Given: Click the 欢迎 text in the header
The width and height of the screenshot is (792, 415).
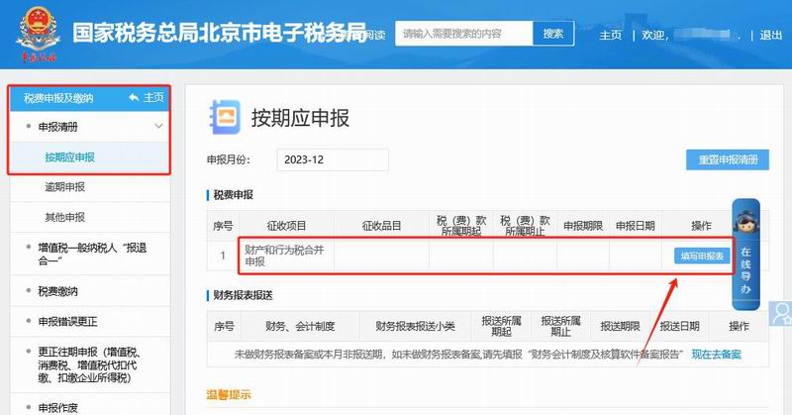Looking at the screenshot, I should 653,35.
